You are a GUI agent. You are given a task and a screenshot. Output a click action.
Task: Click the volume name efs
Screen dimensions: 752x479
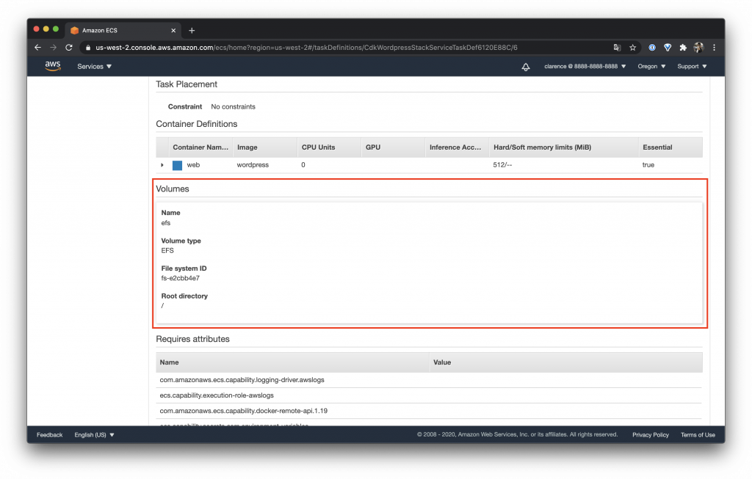pyautogui.click(x=166, y=223)
